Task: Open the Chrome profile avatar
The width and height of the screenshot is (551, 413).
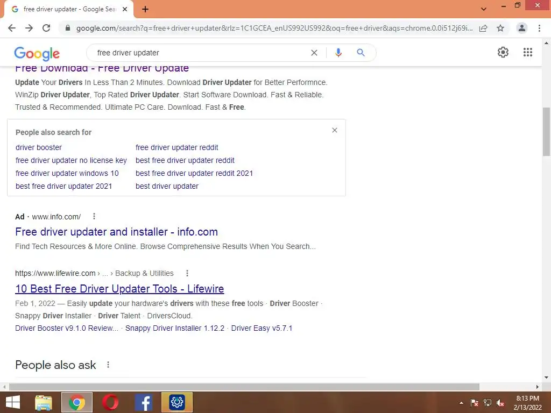Action: 522,28
